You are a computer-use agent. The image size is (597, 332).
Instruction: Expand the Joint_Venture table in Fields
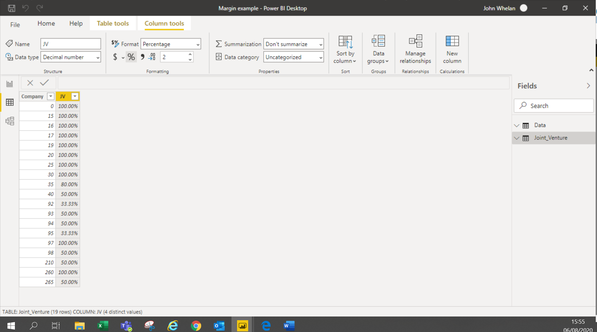tap(517, 138)
